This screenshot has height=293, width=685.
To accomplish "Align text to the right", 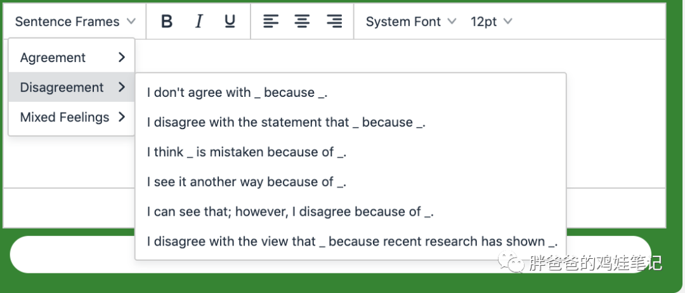I will [x=334, y=22].
